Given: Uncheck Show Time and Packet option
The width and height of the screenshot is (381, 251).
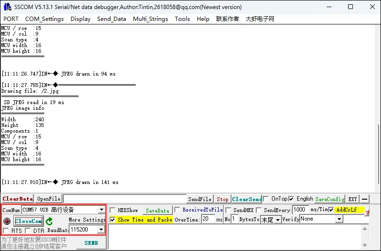Looking at the screenshot, I should point(112,220).
